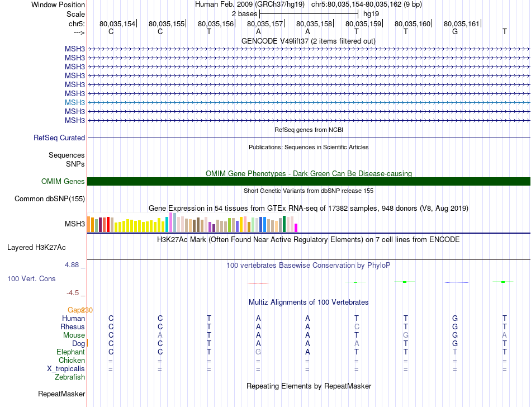Click the Layered H3K27Ac track label
The height and width of the screenshot is (407, 531).
click(36, 247)
